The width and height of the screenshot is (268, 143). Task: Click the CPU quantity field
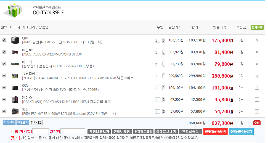pos(157,40)
